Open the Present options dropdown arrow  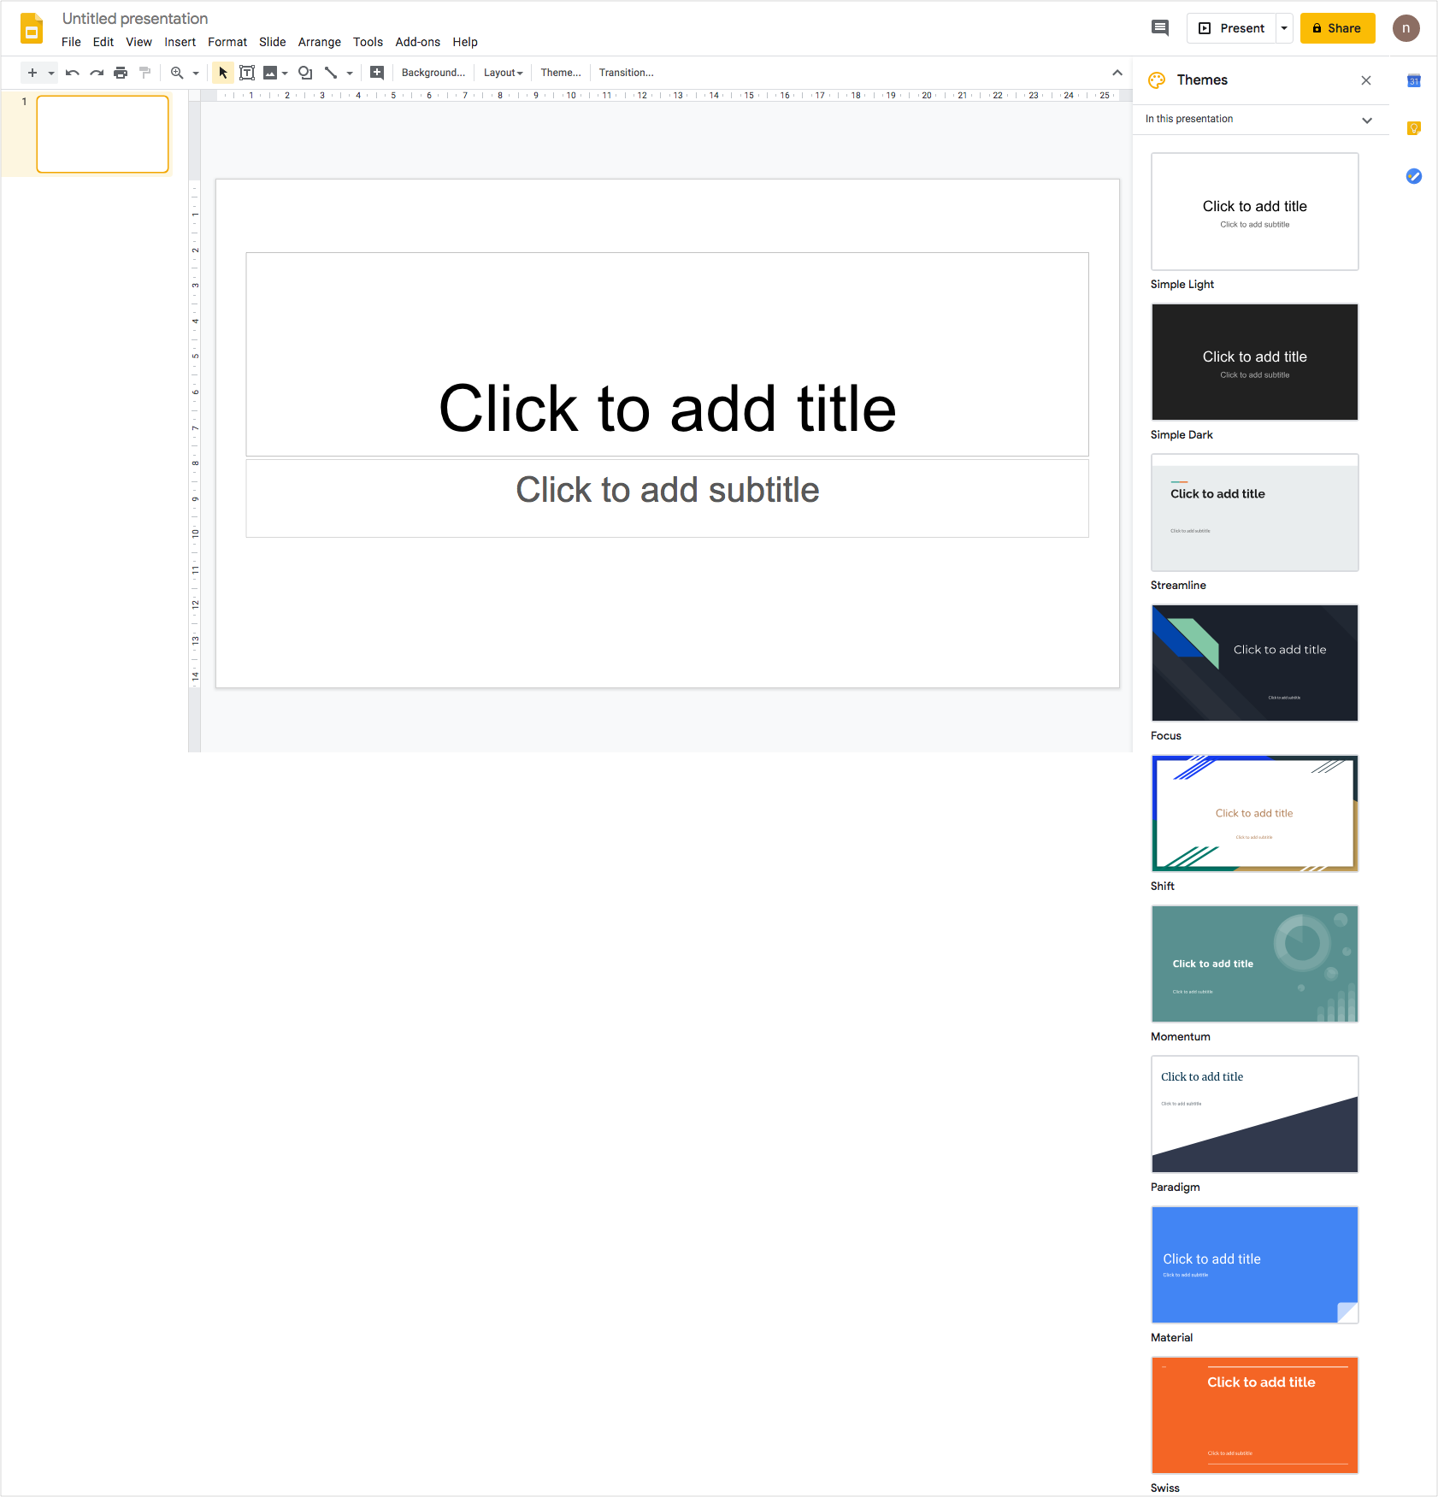coord(1284,28)
